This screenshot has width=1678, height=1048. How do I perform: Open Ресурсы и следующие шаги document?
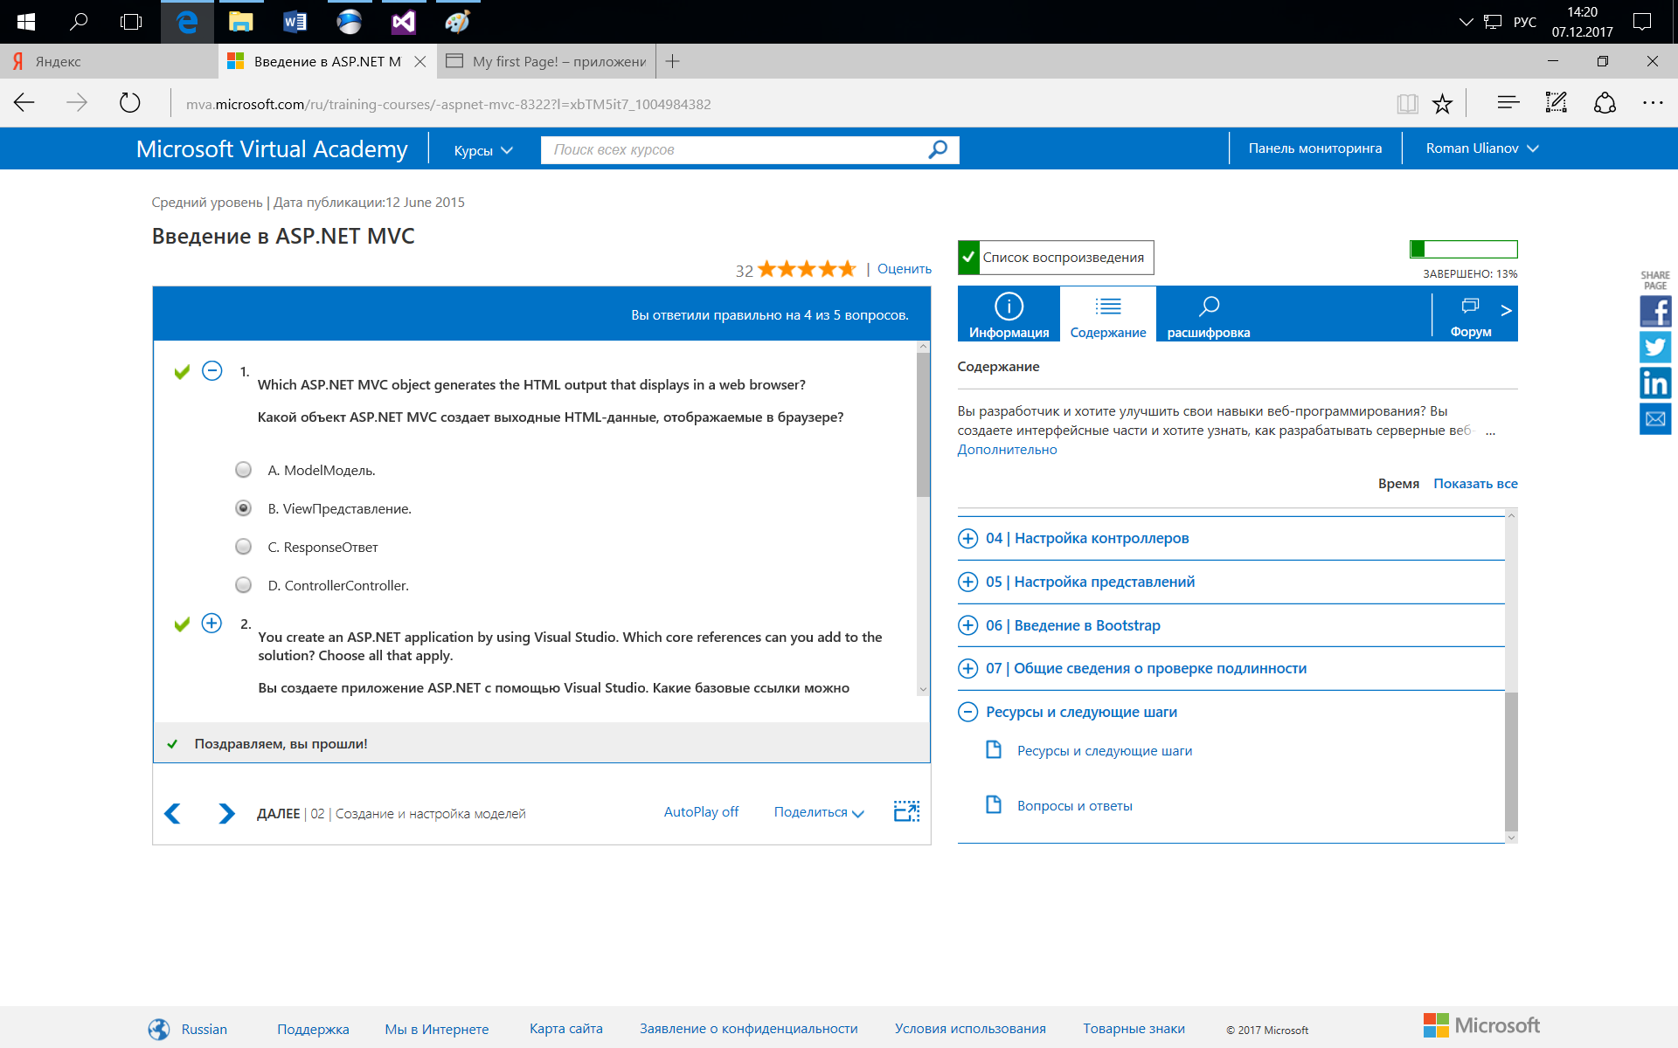coord(1104,751)
